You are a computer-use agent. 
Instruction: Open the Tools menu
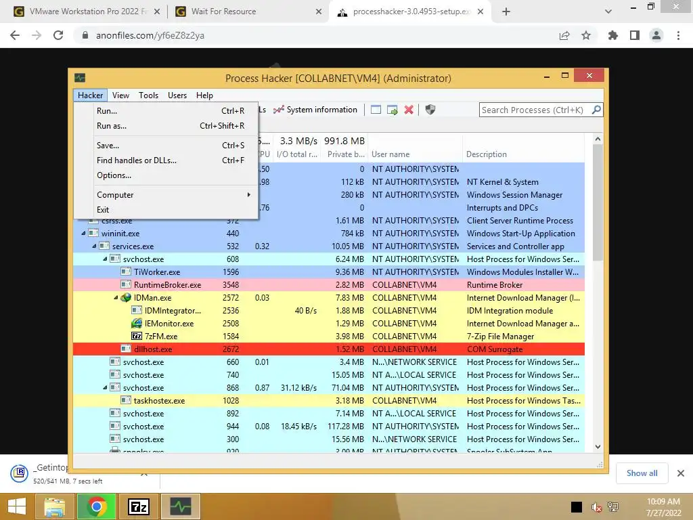coord(148,95)
